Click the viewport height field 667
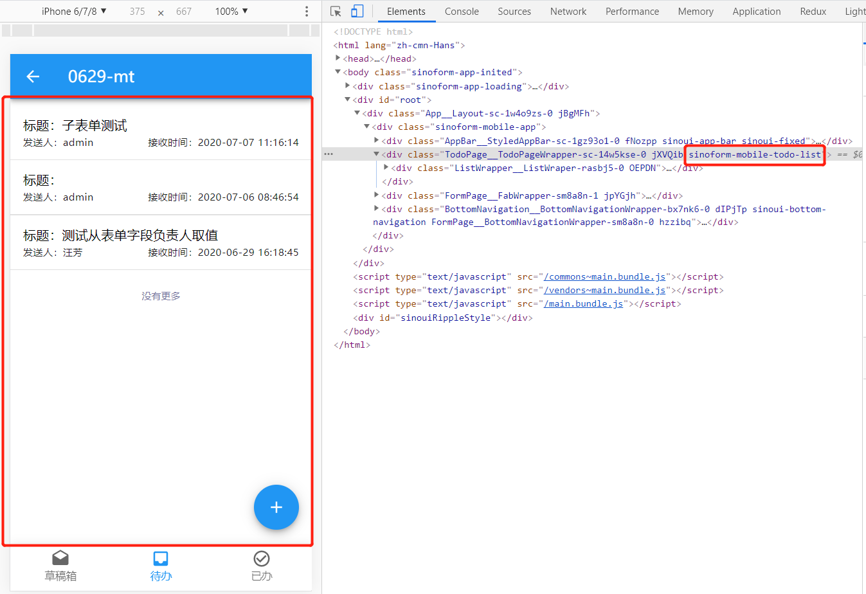 184,11
